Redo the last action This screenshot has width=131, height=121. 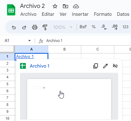(24, 27)
